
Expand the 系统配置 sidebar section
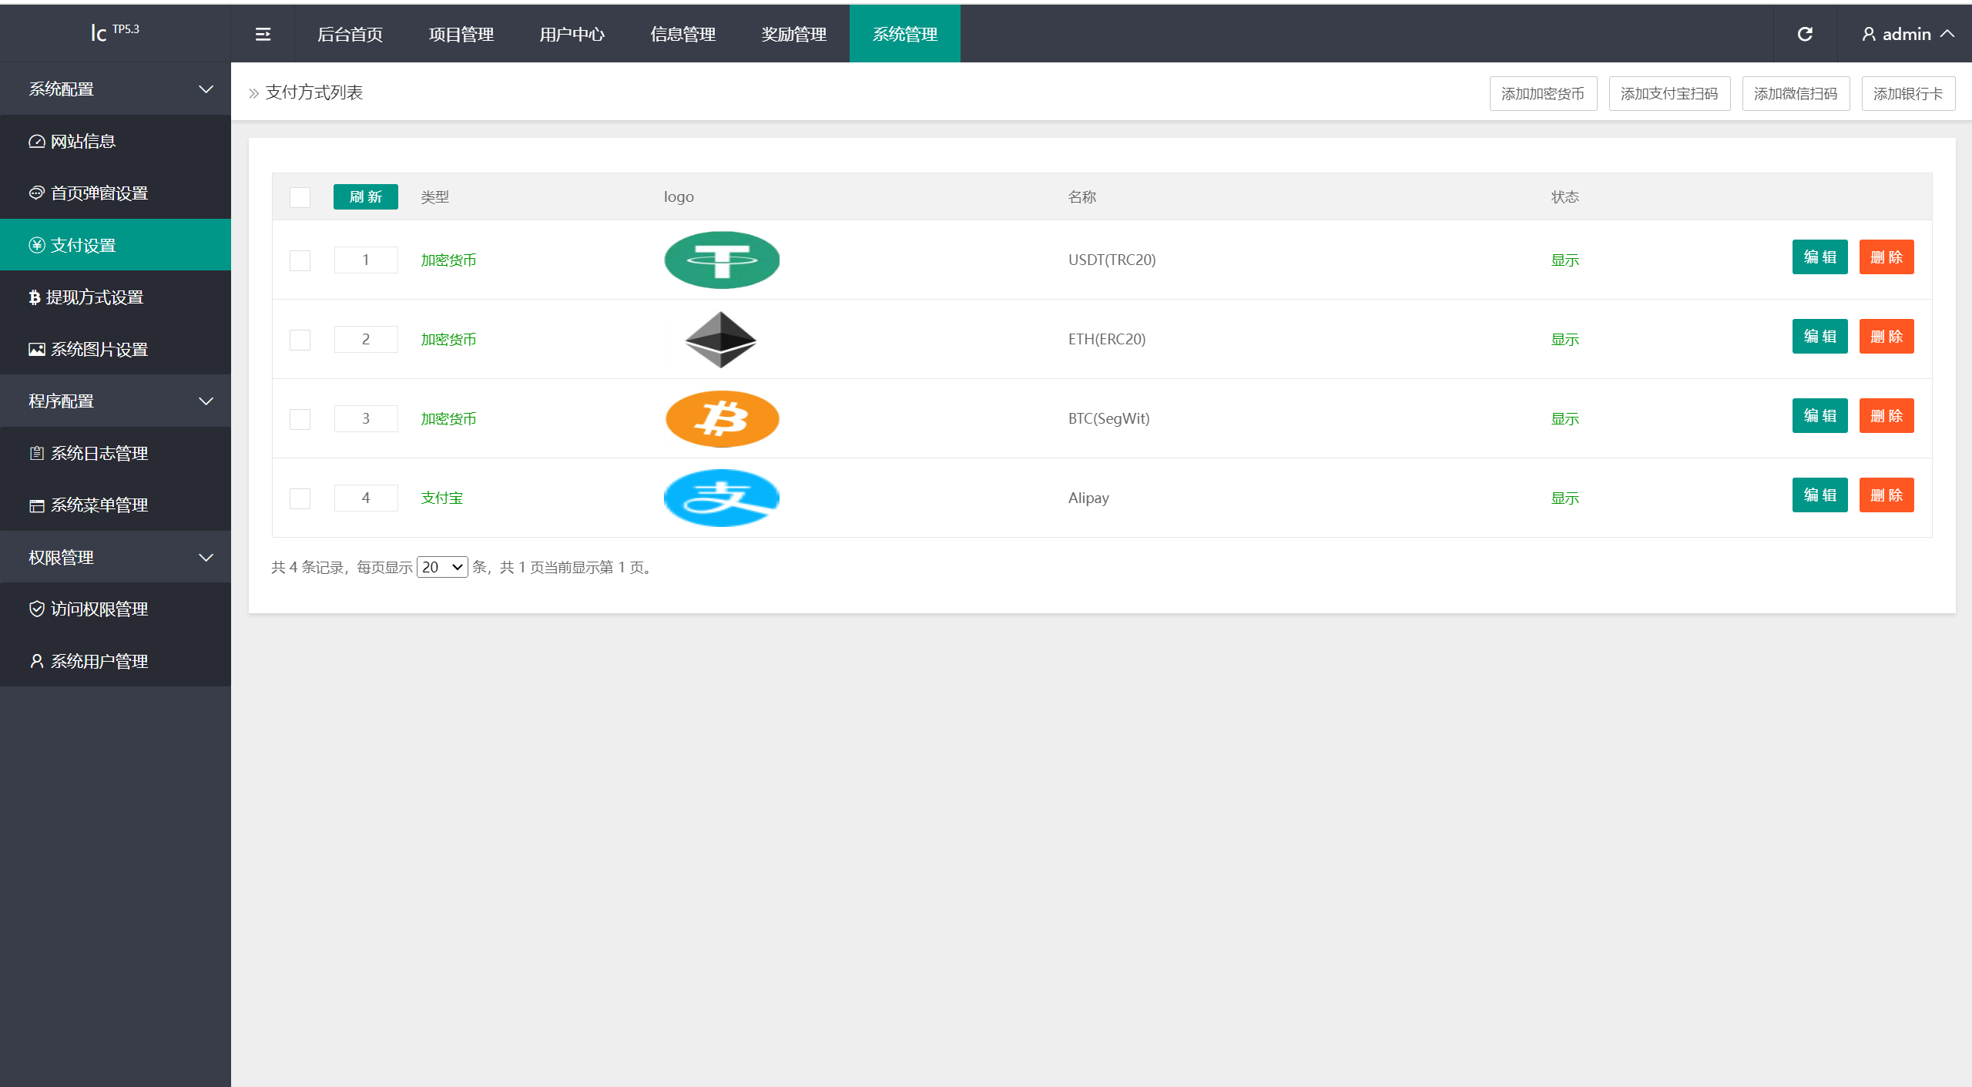(x=114, y=89)
